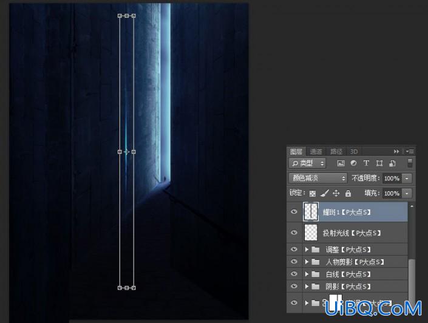
Task: Expand the 白线 layer group
Action: (x=307, y=274)
